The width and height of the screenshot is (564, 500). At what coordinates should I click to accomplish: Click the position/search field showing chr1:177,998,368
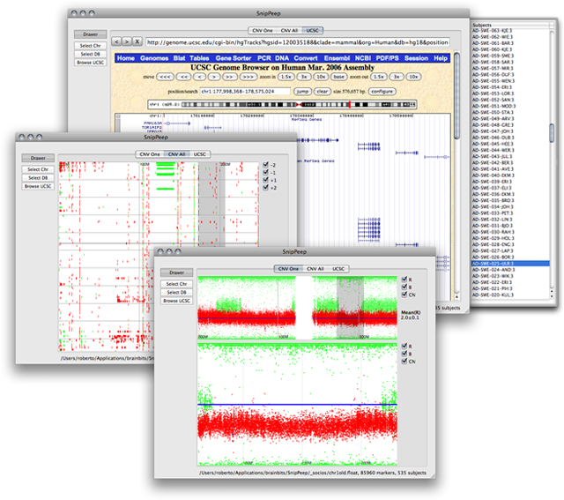tap(243, 91)
